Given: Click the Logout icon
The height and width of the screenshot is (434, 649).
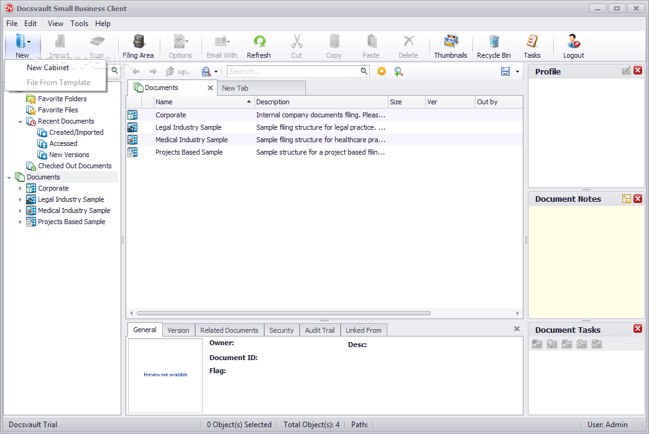Looking at the screenshot, I should pyautogui.click(x=573, y=42).
